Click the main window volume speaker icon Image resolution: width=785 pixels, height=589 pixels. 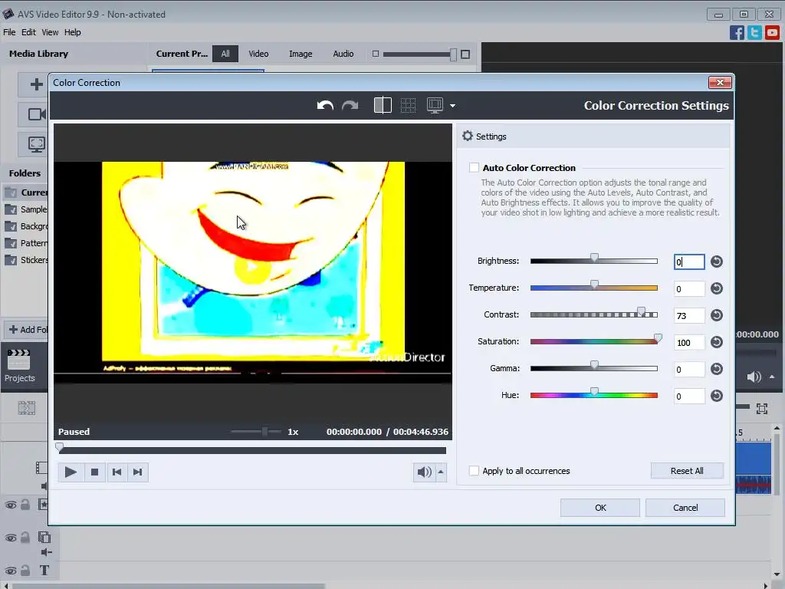tap(753, 377)
